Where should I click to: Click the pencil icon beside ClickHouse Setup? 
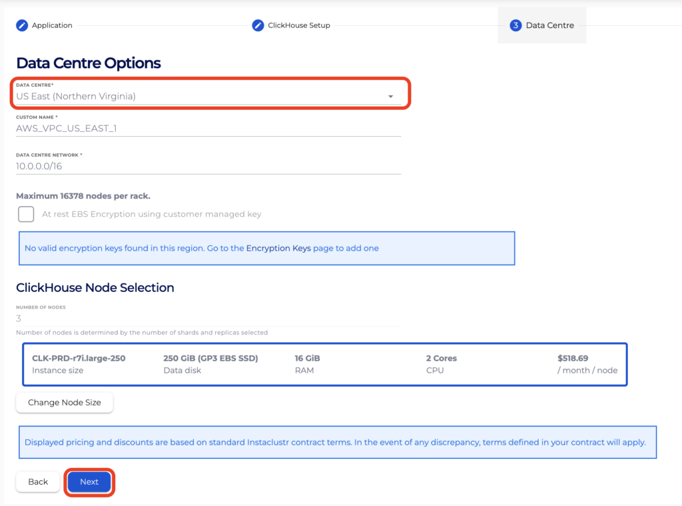pos(258,25)
